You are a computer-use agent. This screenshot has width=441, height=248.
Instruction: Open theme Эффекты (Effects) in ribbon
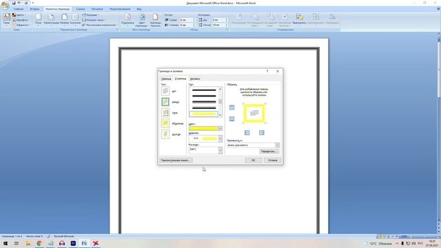coord(21,25)
